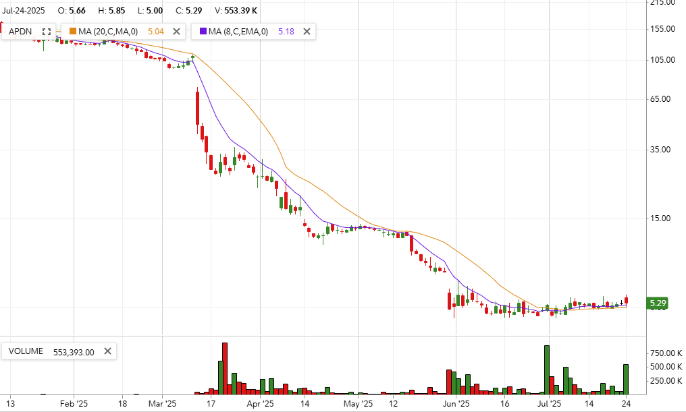Click the 5.18 EMA value text

[286, 32]
